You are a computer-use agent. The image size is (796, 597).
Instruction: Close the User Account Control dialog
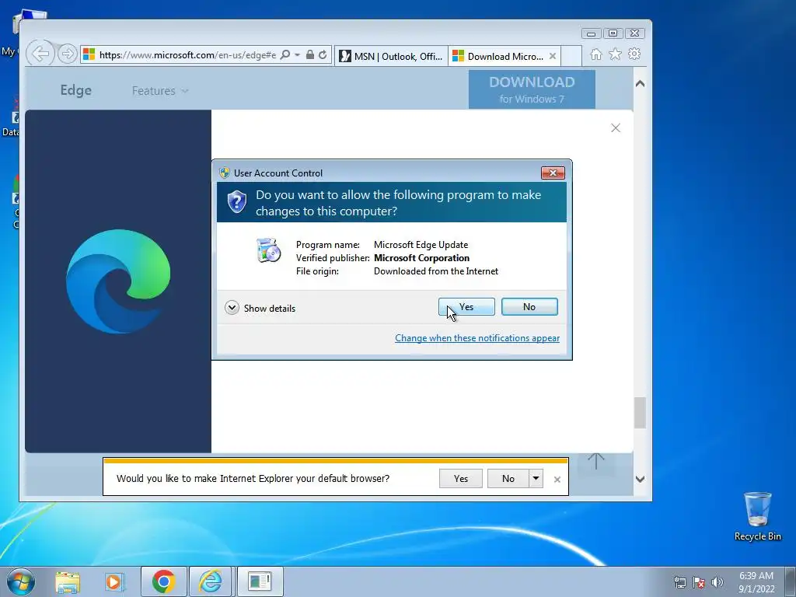553,173
